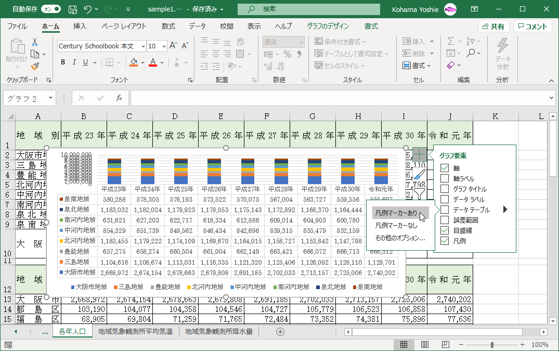Click the green Chart Elements plus button
The width and height of the screenshot is (559, 351).
coord(420,154)
